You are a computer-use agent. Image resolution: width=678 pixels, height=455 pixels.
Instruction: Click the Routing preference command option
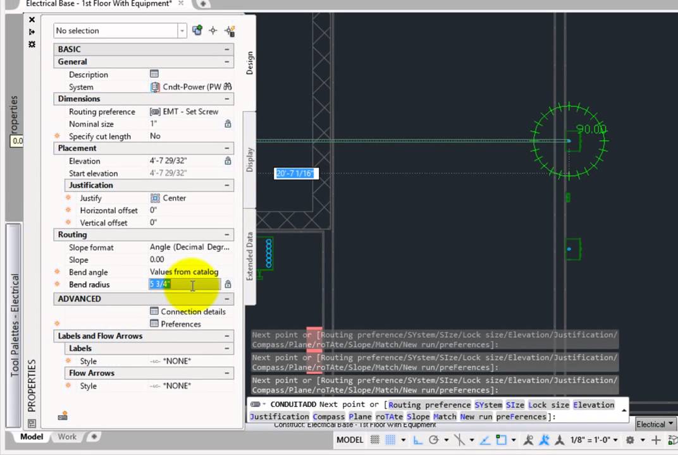coord(429,405)
